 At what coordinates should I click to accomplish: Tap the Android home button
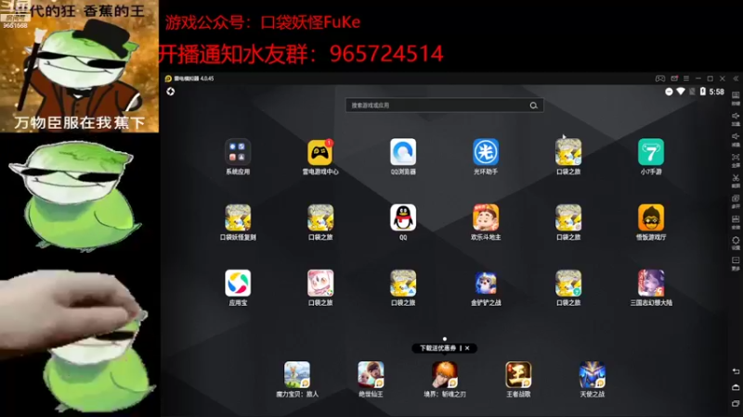coord(736,387)
